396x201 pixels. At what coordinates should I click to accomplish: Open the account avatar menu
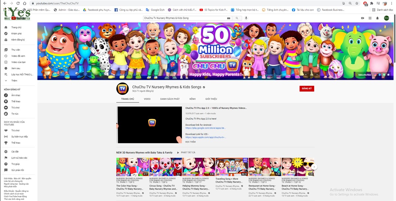point(386,18)
